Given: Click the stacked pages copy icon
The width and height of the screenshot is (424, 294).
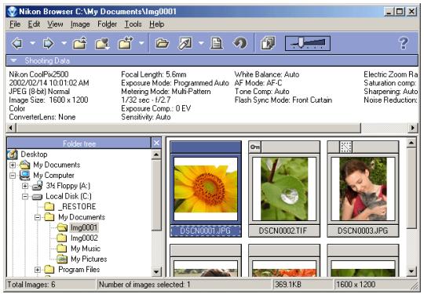Looking at the screenshot, I should click(x=268, y=43).
